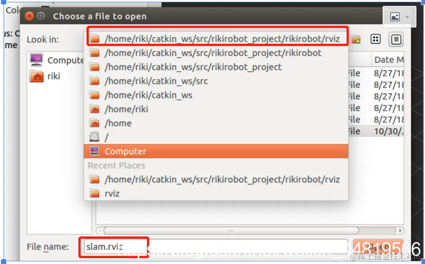
Task: Choose /home/riki/catkin_ws/src/rikirobot_project/rikirobot from dropdown
Action: tap(216, 53)
